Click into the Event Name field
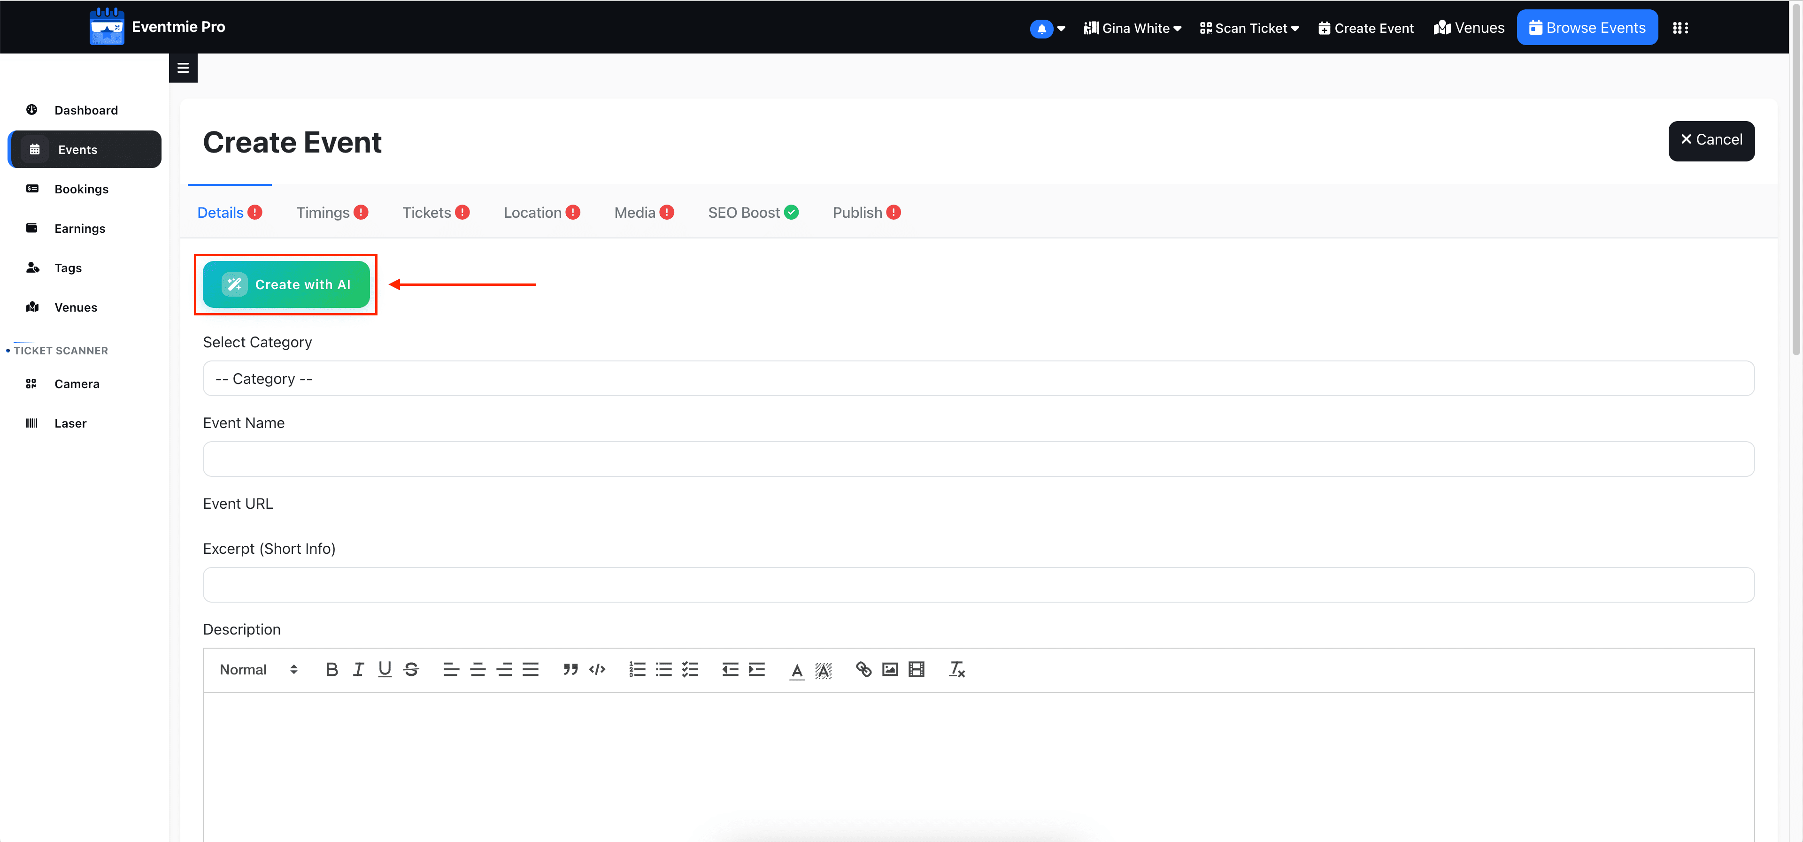 pyautogui.click(x=978, y=459)
